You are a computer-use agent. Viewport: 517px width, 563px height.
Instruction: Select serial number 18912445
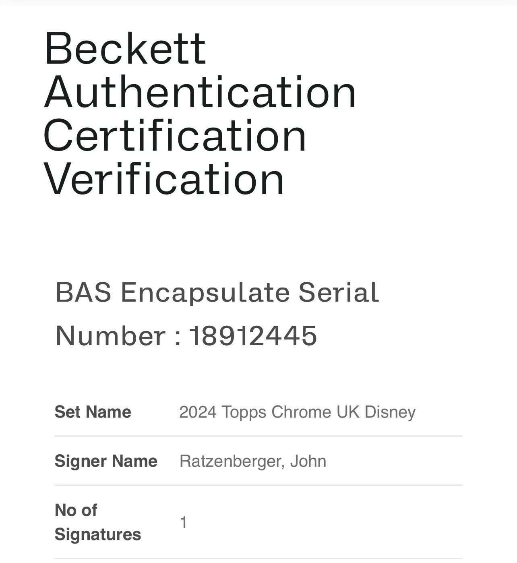[253, 335]
